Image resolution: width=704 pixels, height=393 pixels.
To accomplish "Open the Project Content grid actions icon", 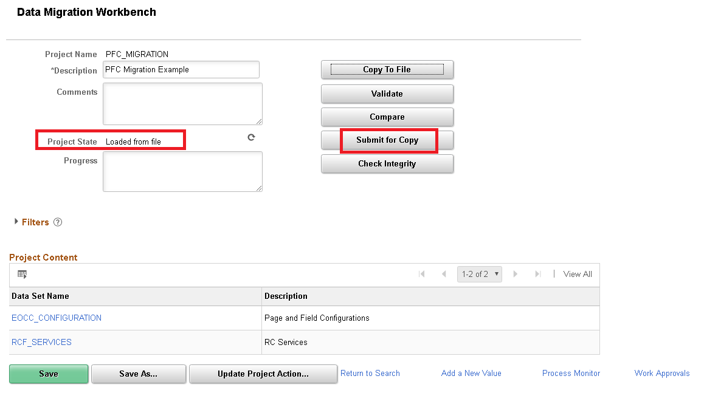I will (x=22, y=275).
